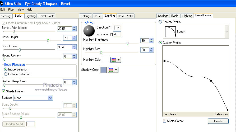Screen dimensions: 236x132
Task: Toggle Create Output In New Layer checkbox
Action: [x=3, y=23]
